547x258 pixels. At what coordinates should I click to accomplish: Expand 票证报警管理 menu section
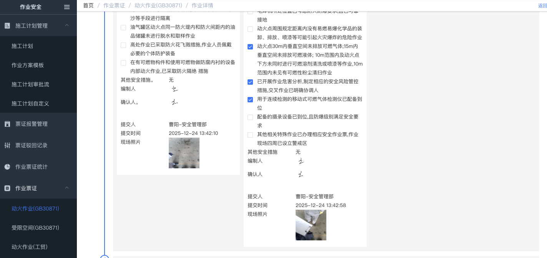point(32,124)
